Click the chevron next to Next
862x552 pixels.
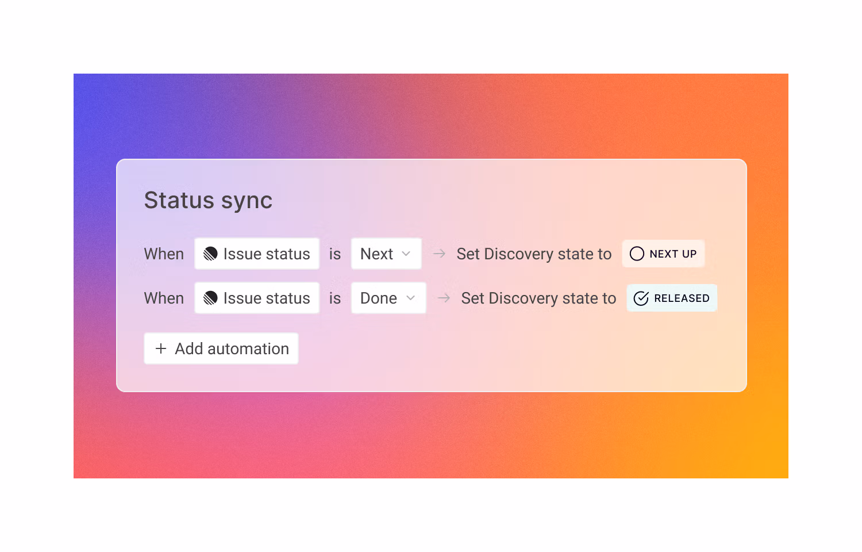point(406,254)
